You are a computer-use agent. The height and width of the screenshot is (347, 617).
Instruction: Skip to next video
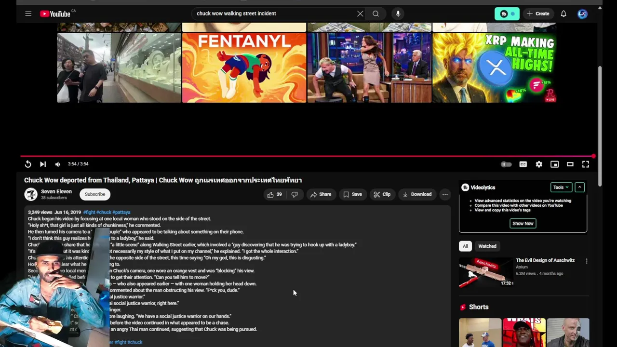[42, 164]
